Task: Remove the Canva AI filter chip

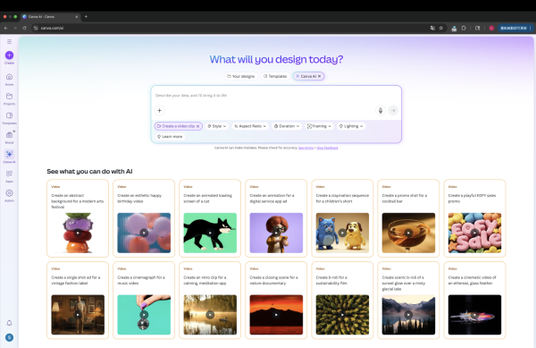Action: (x=319, y=76)
